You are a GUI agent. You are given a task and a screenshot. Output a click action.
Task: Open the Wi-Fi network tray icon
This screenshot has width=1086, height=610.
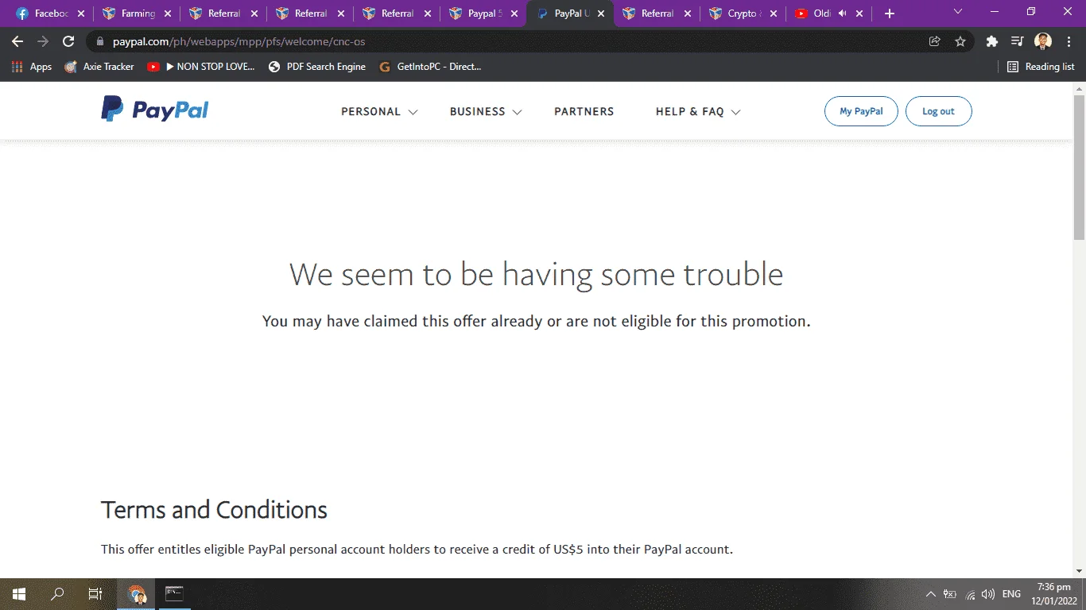970,594
